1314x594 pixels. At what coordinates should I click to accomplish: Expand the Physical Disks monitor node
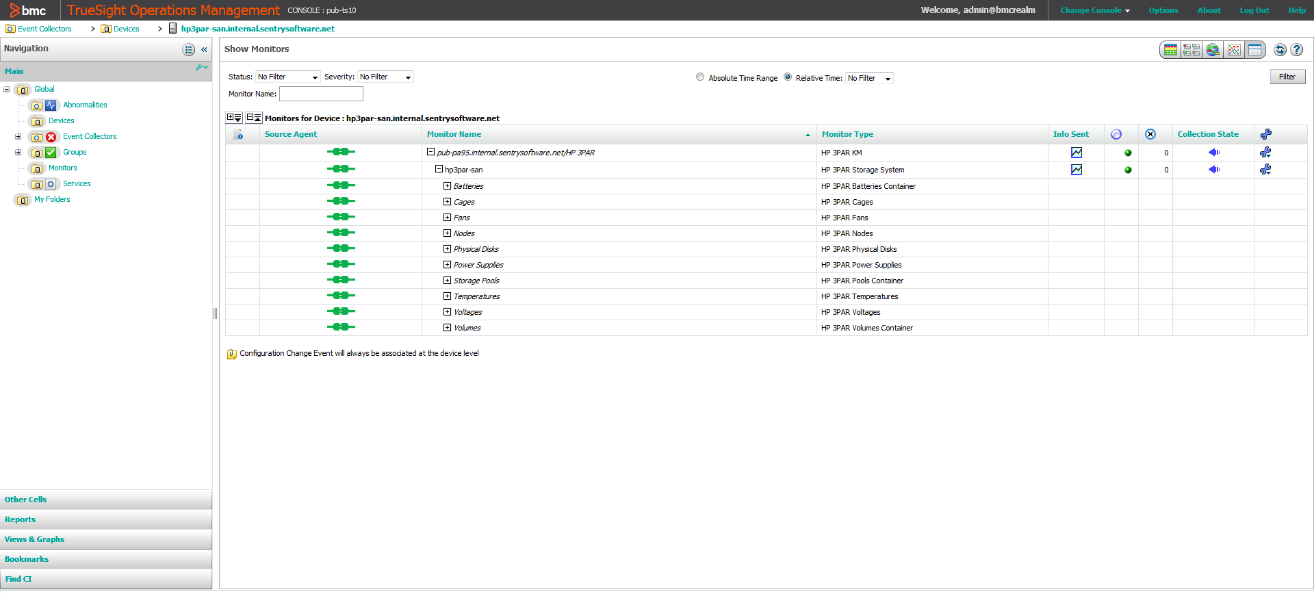click(448, 249)
